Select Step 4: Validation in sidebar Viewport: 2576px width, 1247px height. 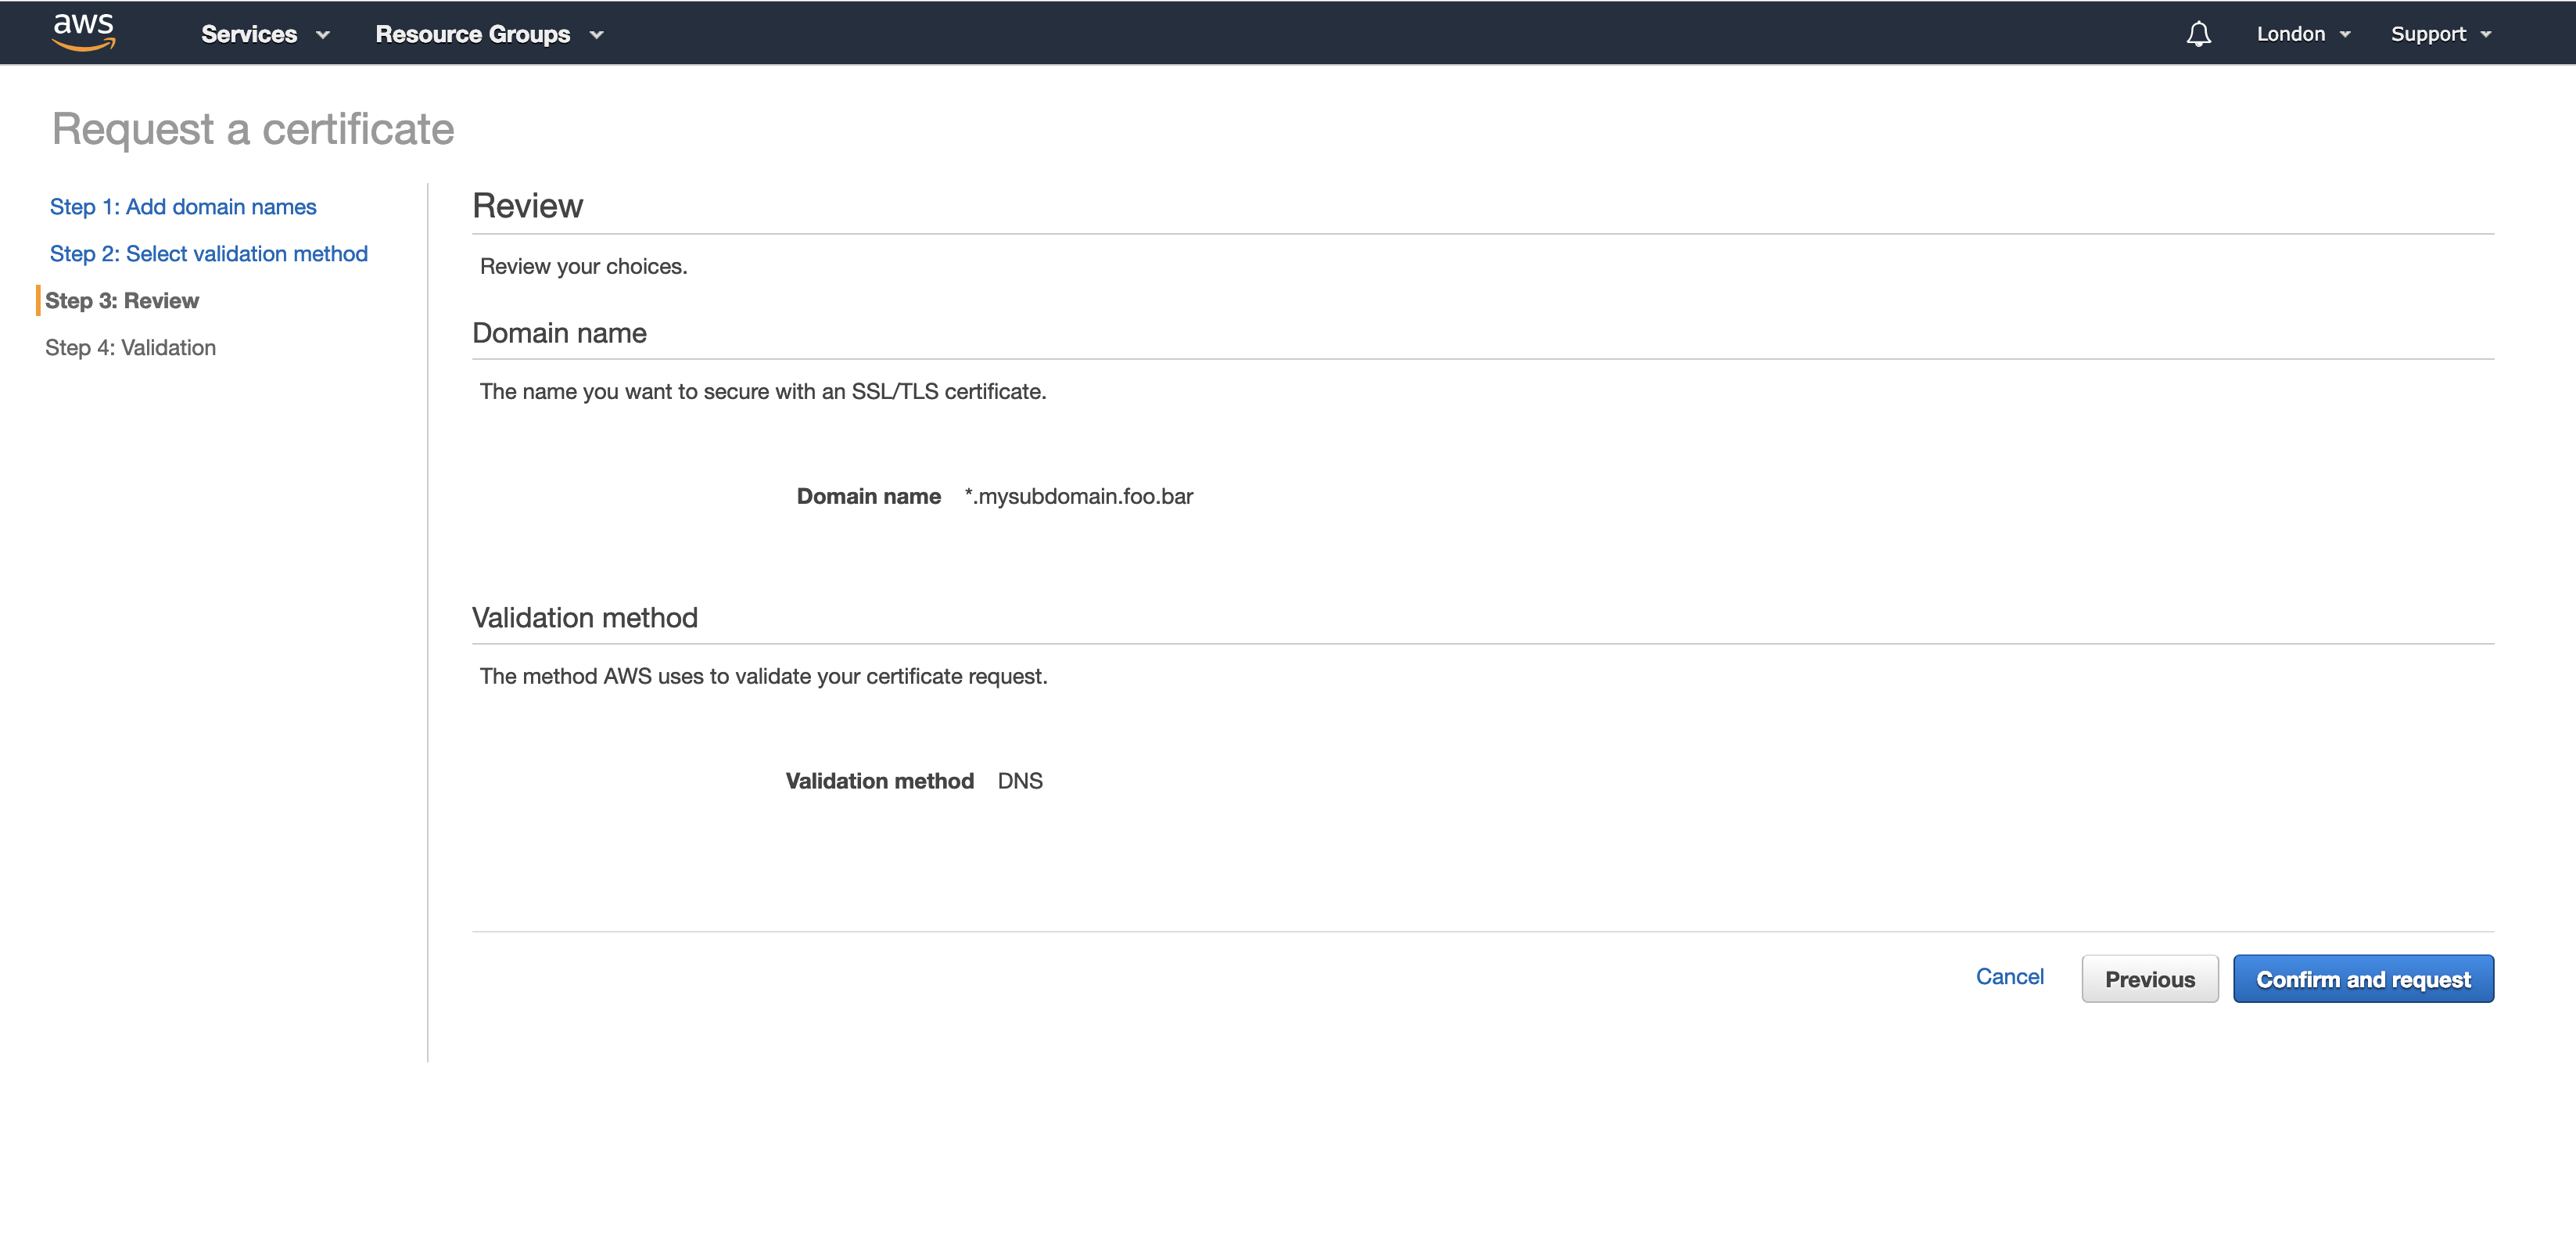coord(130,348)
